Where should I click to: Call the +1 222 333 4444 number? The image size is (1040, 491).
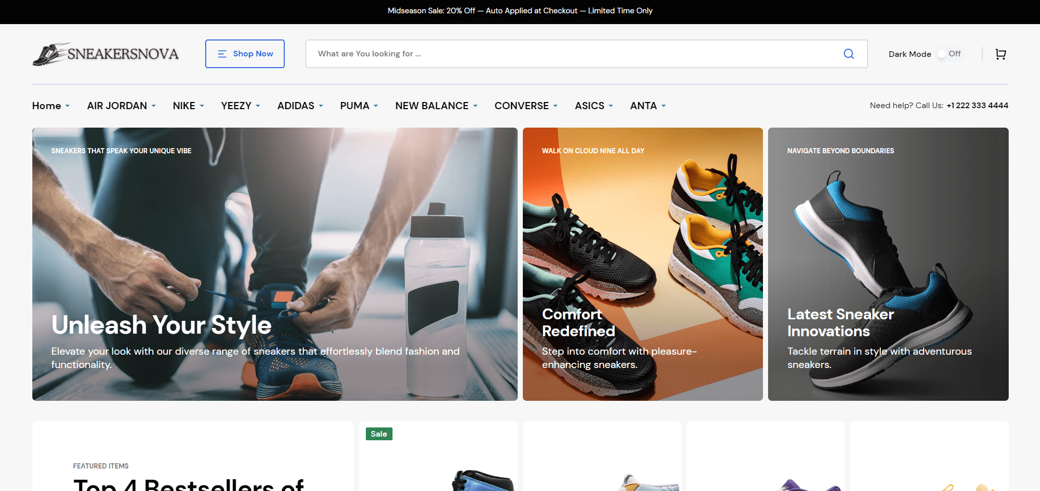click(x=977, y=106)
